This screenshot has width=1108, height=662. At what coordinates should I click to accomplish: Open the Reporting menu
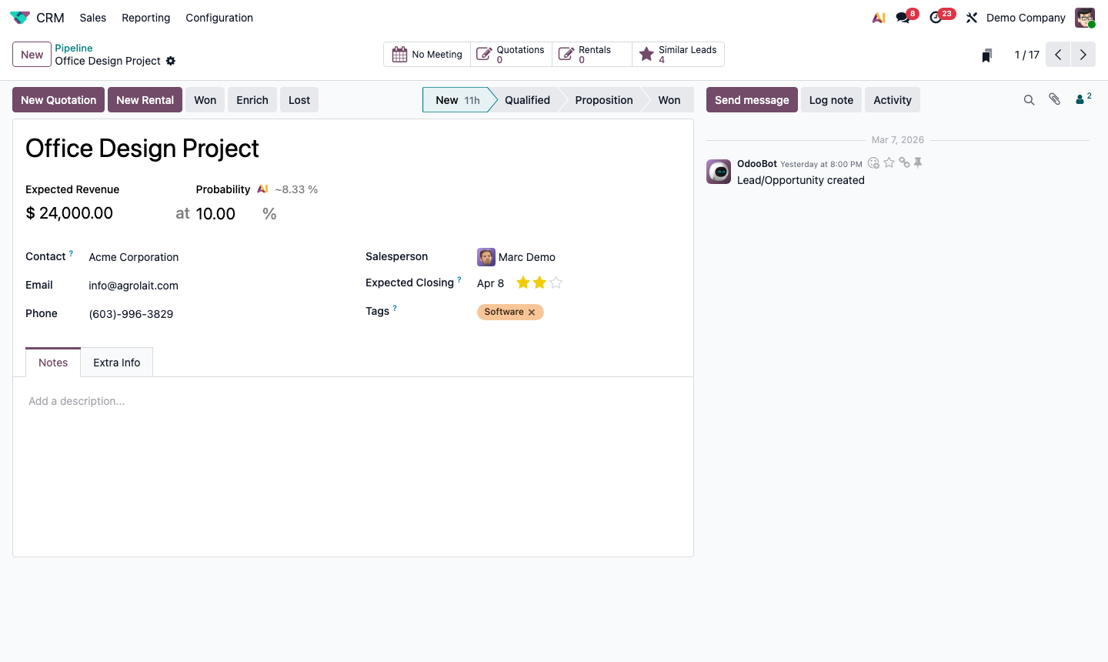point(145,18)
